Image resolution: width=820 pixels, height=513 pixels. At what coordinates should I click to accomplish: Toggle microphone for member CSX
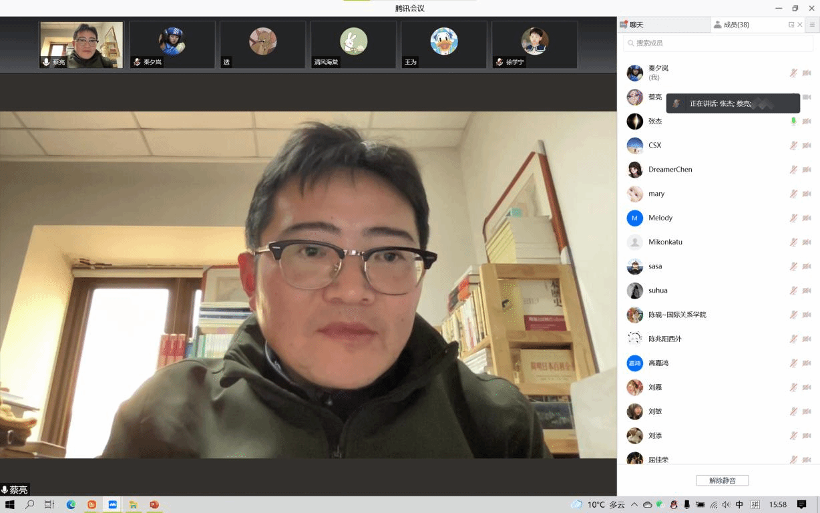tap(793, 146)
